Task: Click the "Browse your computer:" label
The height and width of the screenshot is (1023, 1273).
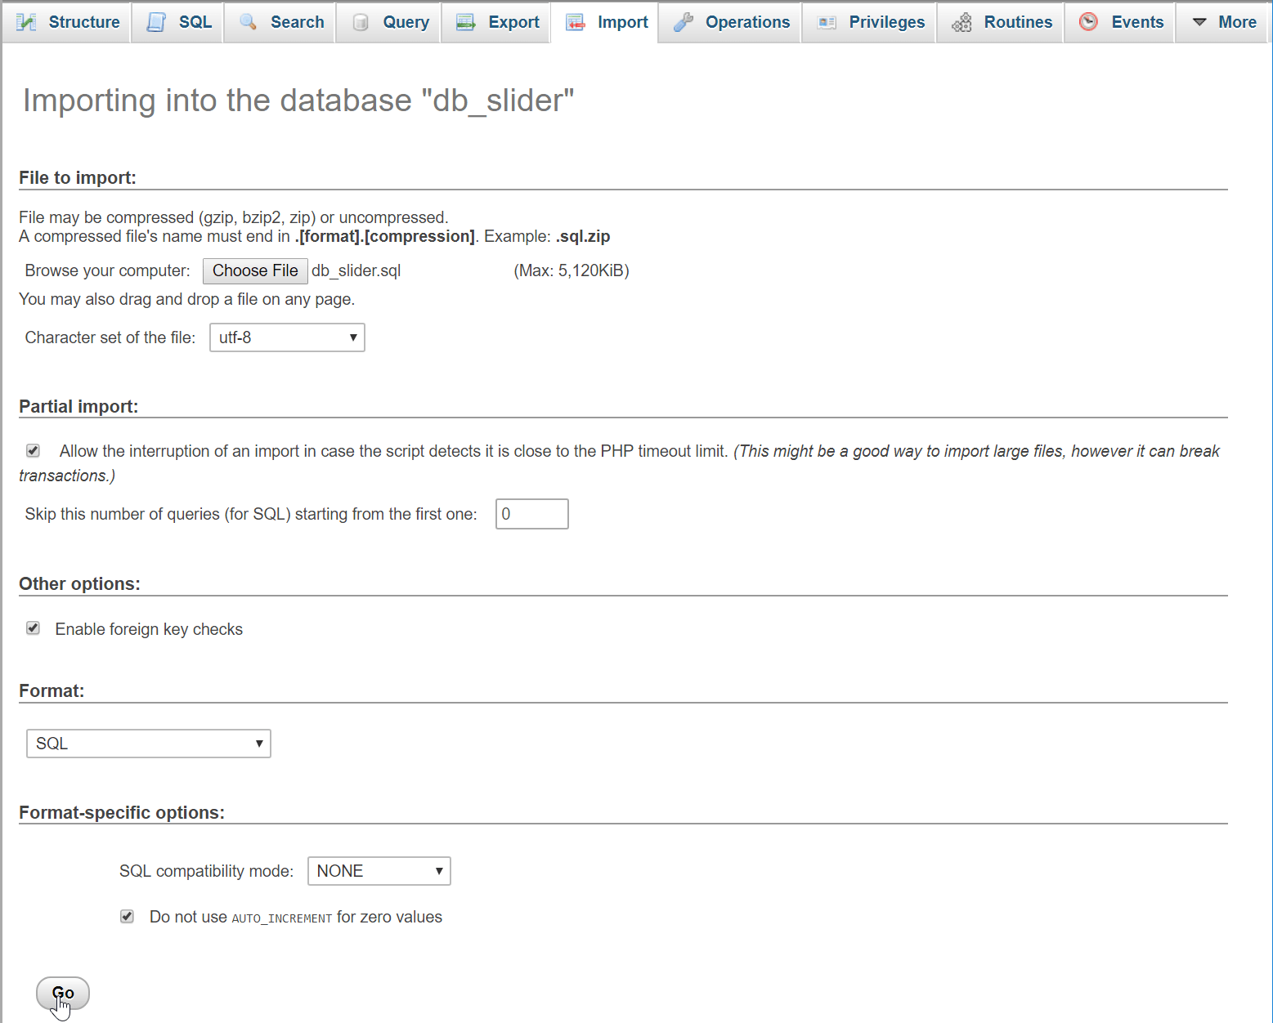Action: 107,270
